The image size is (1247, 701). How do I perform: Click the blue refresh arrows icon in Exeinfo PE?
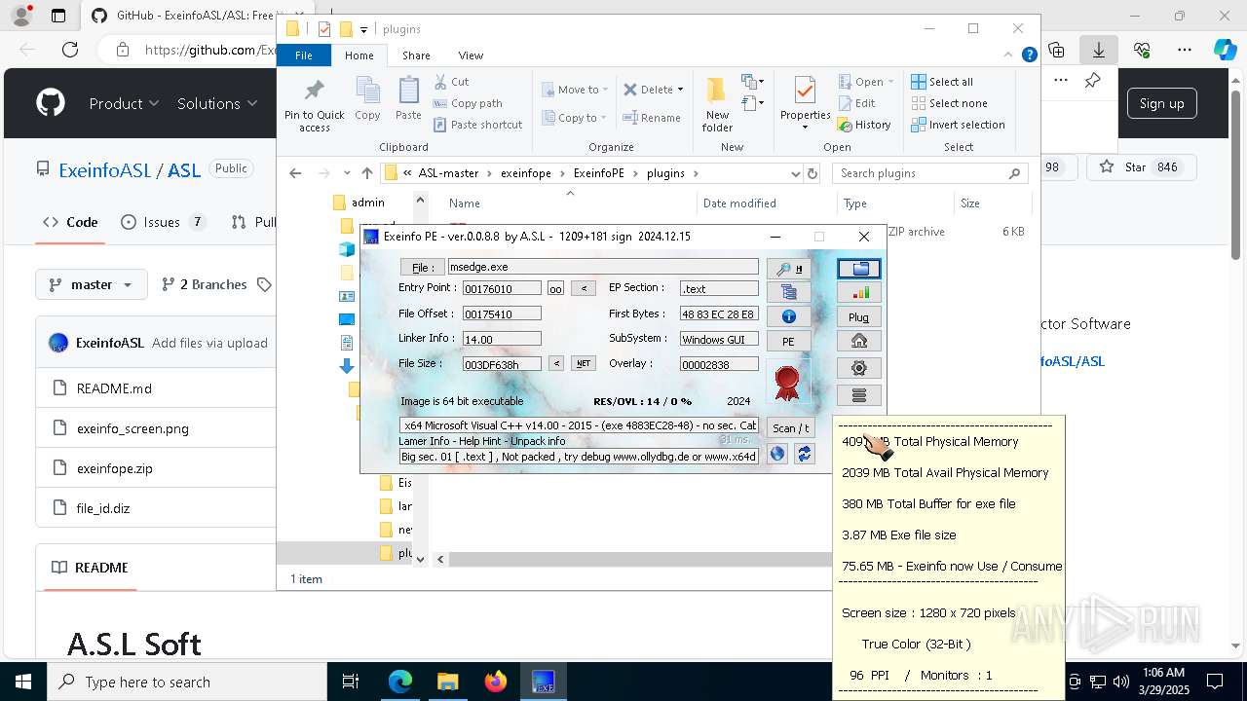(x=804, y=454)
